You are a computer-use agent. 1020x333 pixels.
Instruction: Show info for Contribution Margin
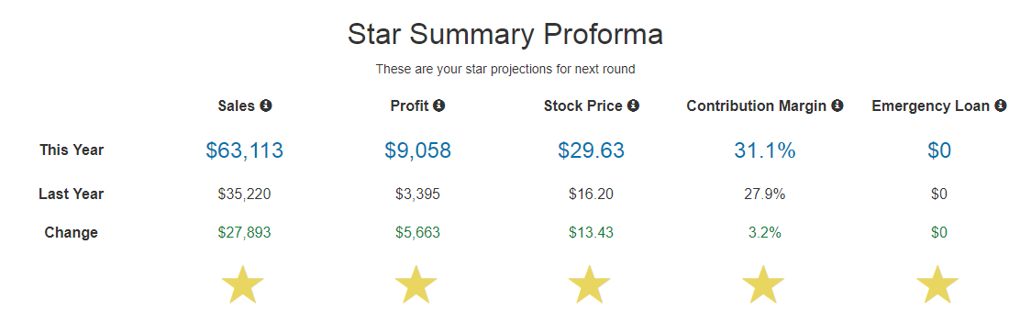click(837, 105)
